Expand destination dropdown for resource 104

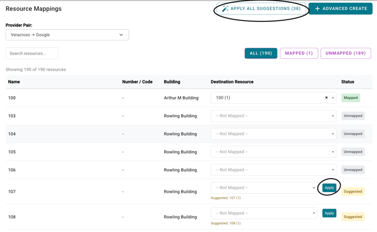tap(333, 134)
